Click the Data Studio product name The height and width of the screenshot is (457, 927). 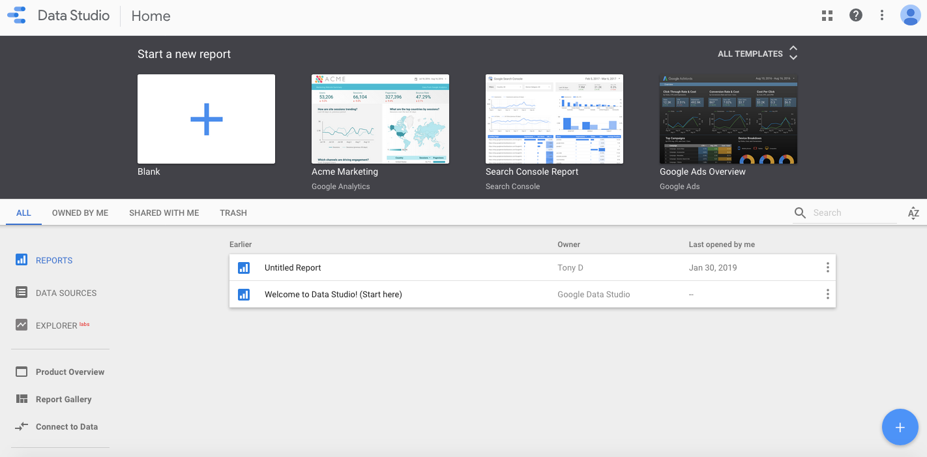coord(74,16)
